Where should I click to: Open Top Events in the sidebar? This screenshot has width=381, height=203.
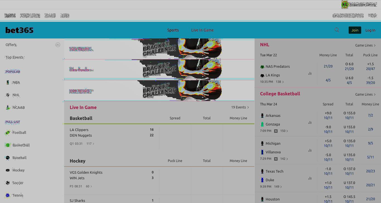[x=15, y=57]
